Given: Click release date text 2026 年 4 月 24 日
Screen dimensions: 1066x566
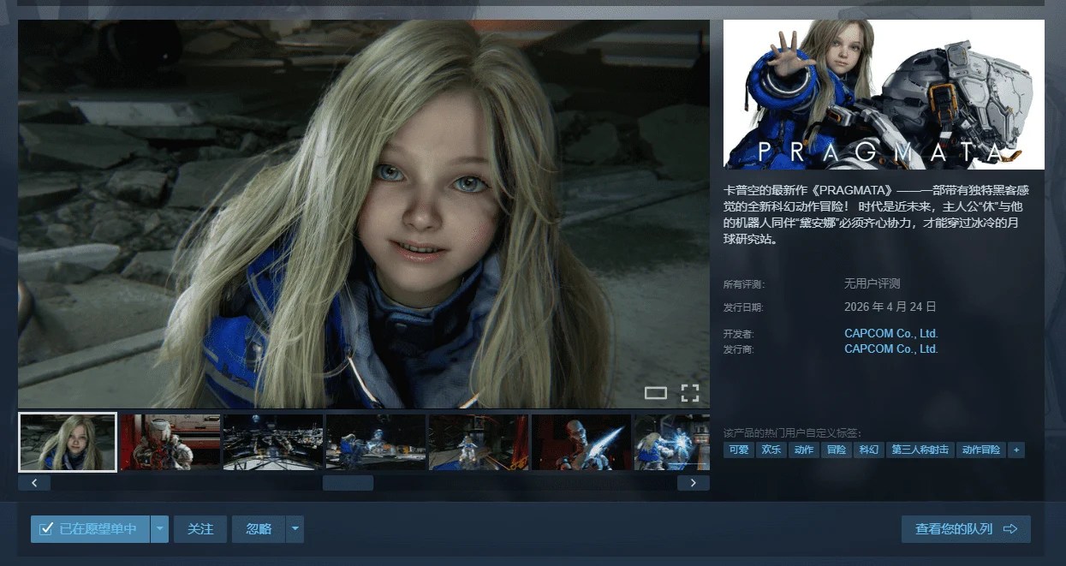Looking at the screenshot, I should pos(890,307).
